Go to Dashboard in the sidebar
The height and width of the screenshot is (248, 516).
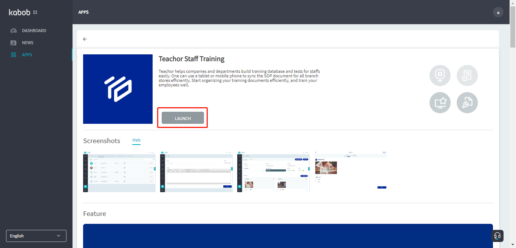point(34,31)
